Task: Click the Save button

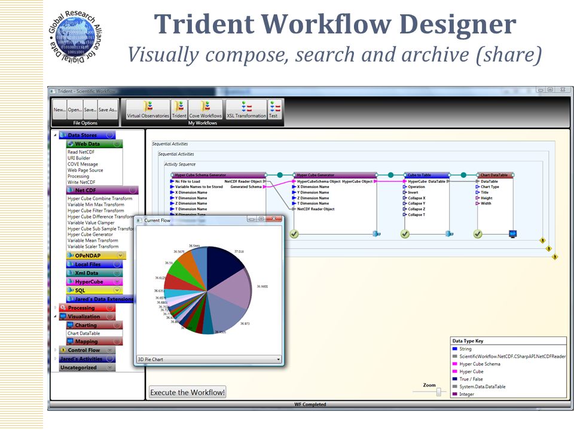Action: point(90,109)
